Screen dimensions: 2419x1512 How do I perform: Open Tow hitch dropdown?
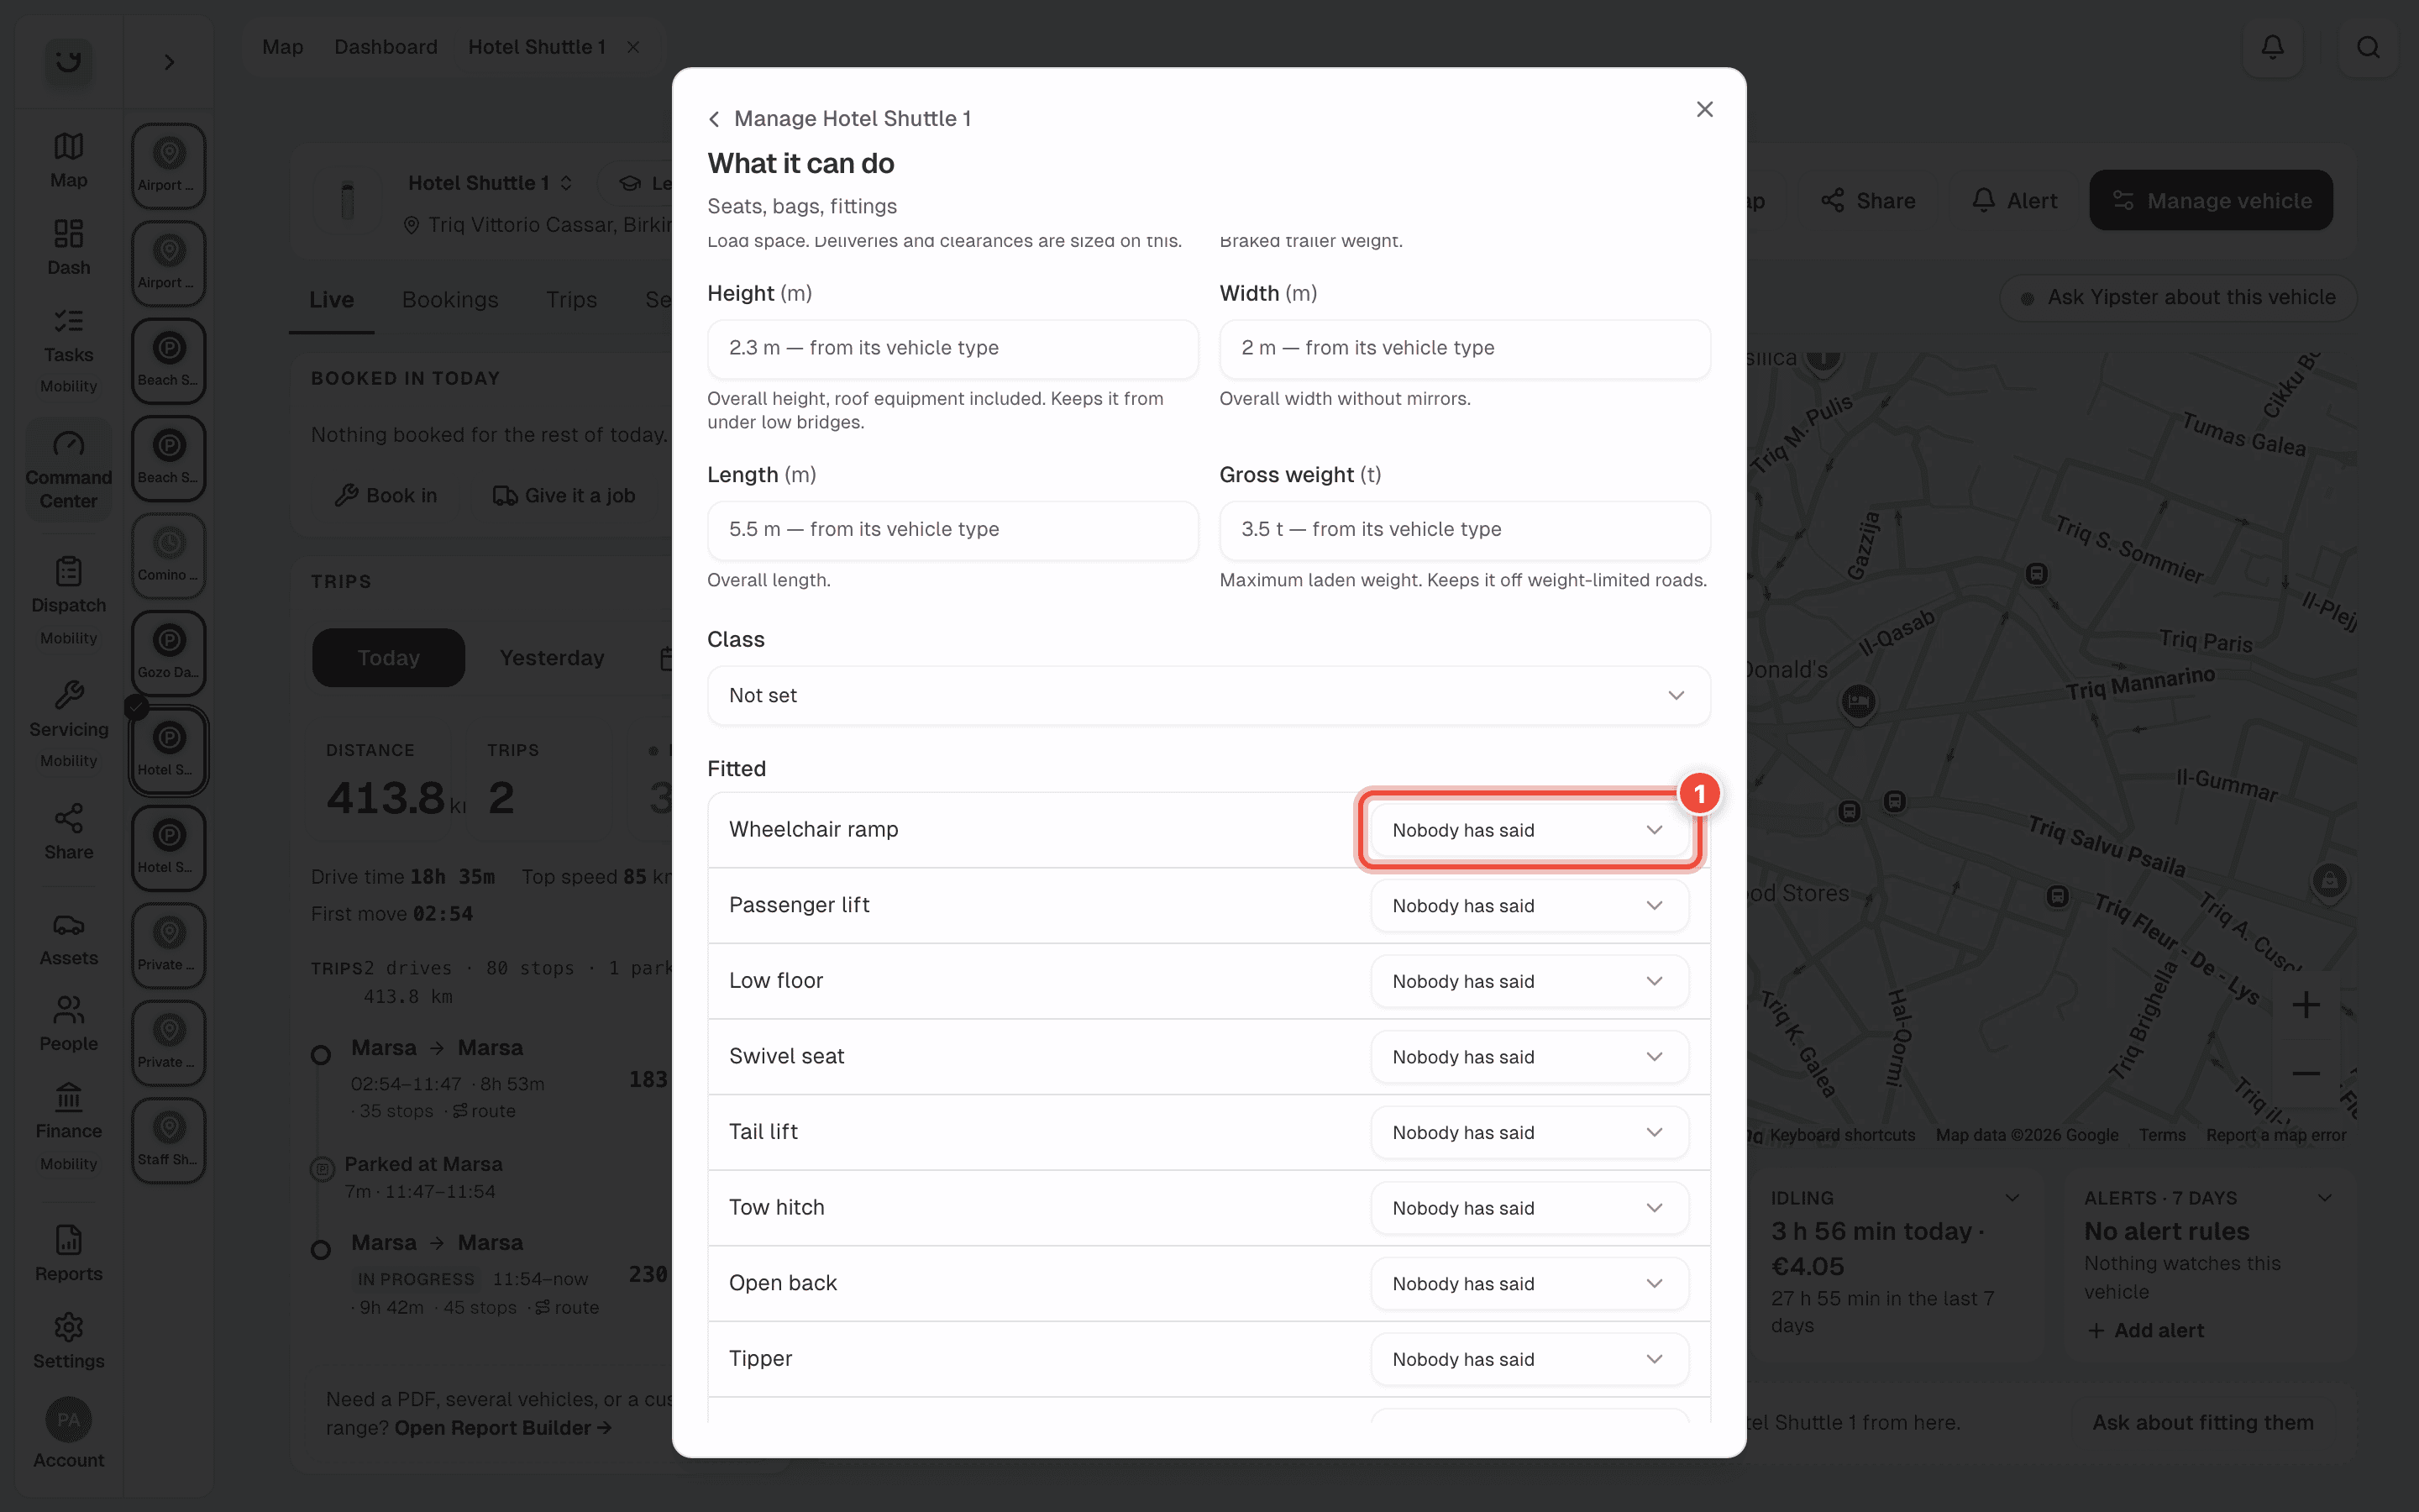tap(1530, 1208)
